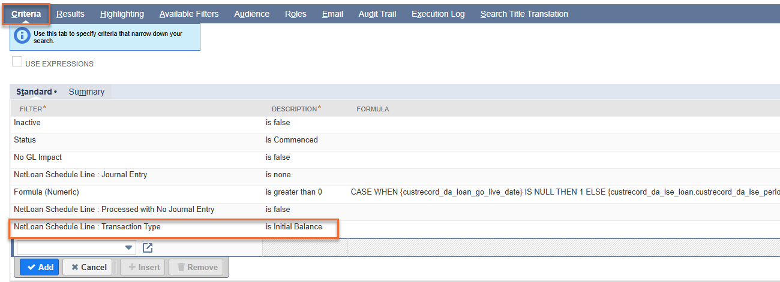Switch to the Summary subtab

pyautogui.click(x=86, y=92)
